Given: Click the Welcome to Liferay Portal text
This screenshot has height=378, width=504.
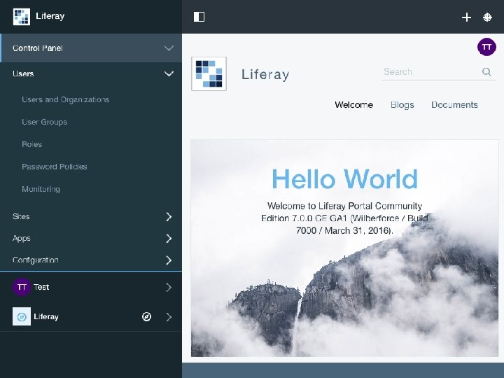Looking at the screenshot, I should point(344,218).
